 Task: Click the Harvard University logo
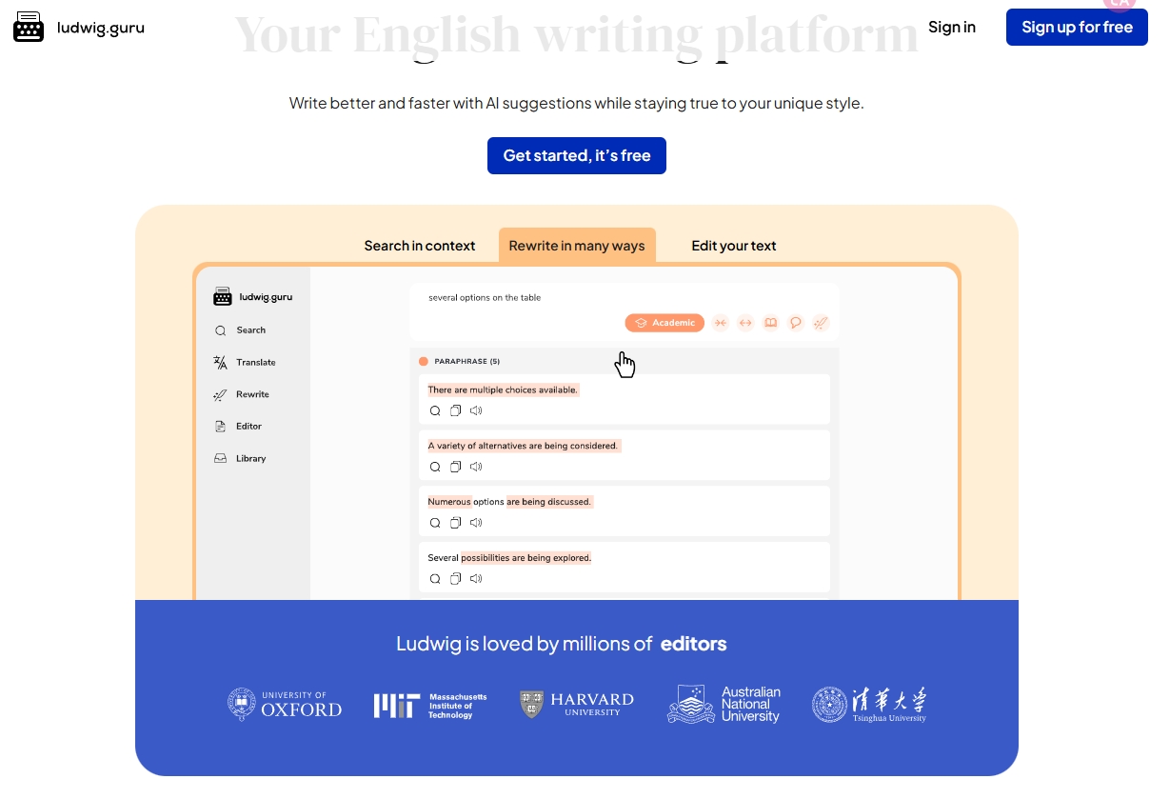[x=577, y=705]
